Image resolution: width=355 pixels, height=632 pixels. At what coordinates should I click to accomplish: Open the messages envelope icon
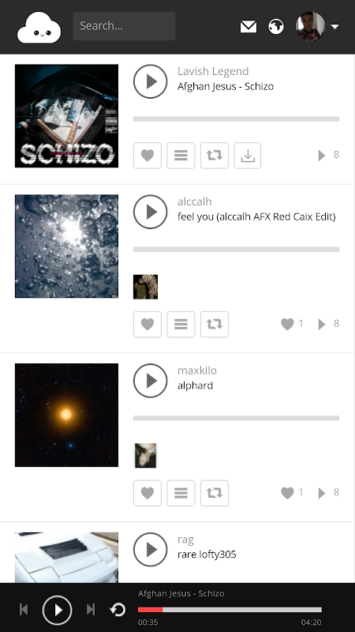point(248,27)
